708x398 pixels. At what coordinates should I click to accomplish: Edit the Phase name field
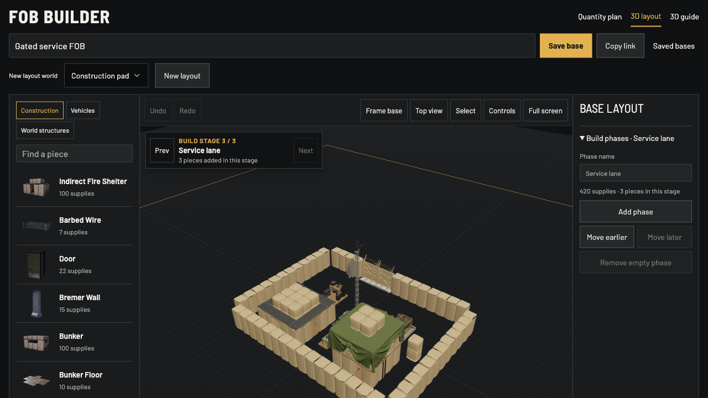636,173
